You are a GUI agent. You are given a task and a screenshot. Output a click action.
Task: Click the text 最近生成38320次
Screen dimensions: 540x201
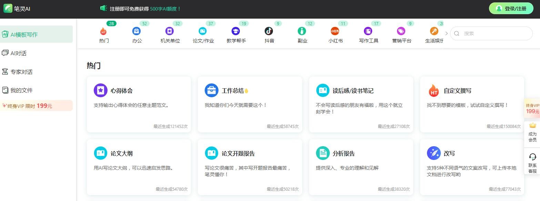[394, 189]
